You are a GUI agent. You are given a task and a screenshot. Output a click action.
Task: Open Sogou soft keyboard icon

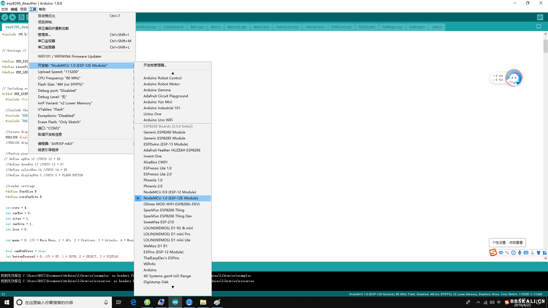[x=526, y=253]
